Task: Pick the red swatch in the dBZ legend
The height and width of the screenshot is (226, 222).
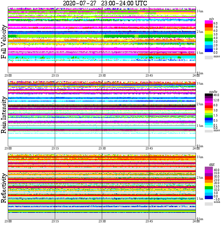Action: click(209, 178)
